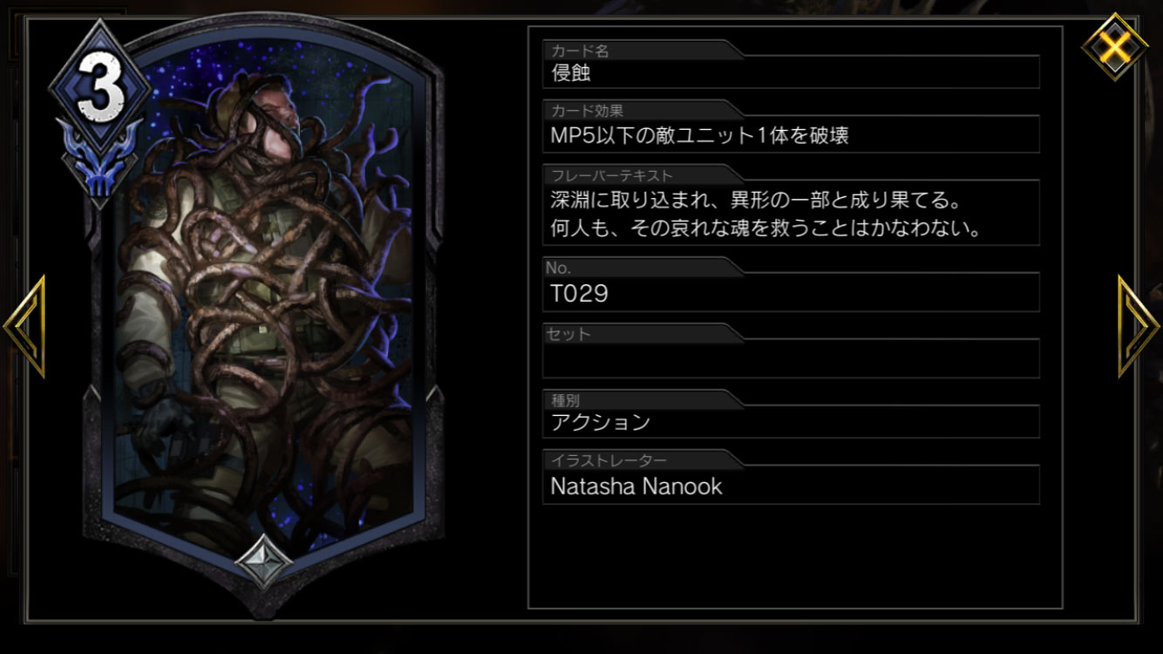Viewport: 1163px width, 654px height.
Task: Click the フレーバーテキスト header label
Action: [612, 174]
